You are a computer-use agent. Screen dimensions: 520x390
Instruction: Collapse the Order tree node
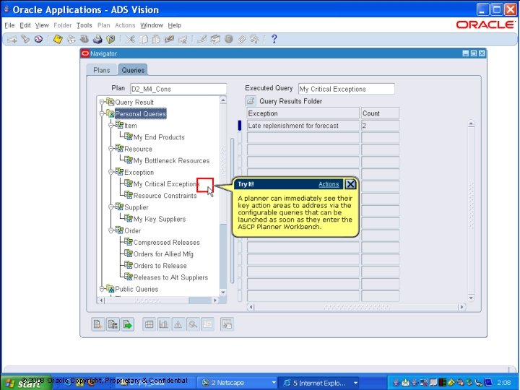[x=111, y=230]
